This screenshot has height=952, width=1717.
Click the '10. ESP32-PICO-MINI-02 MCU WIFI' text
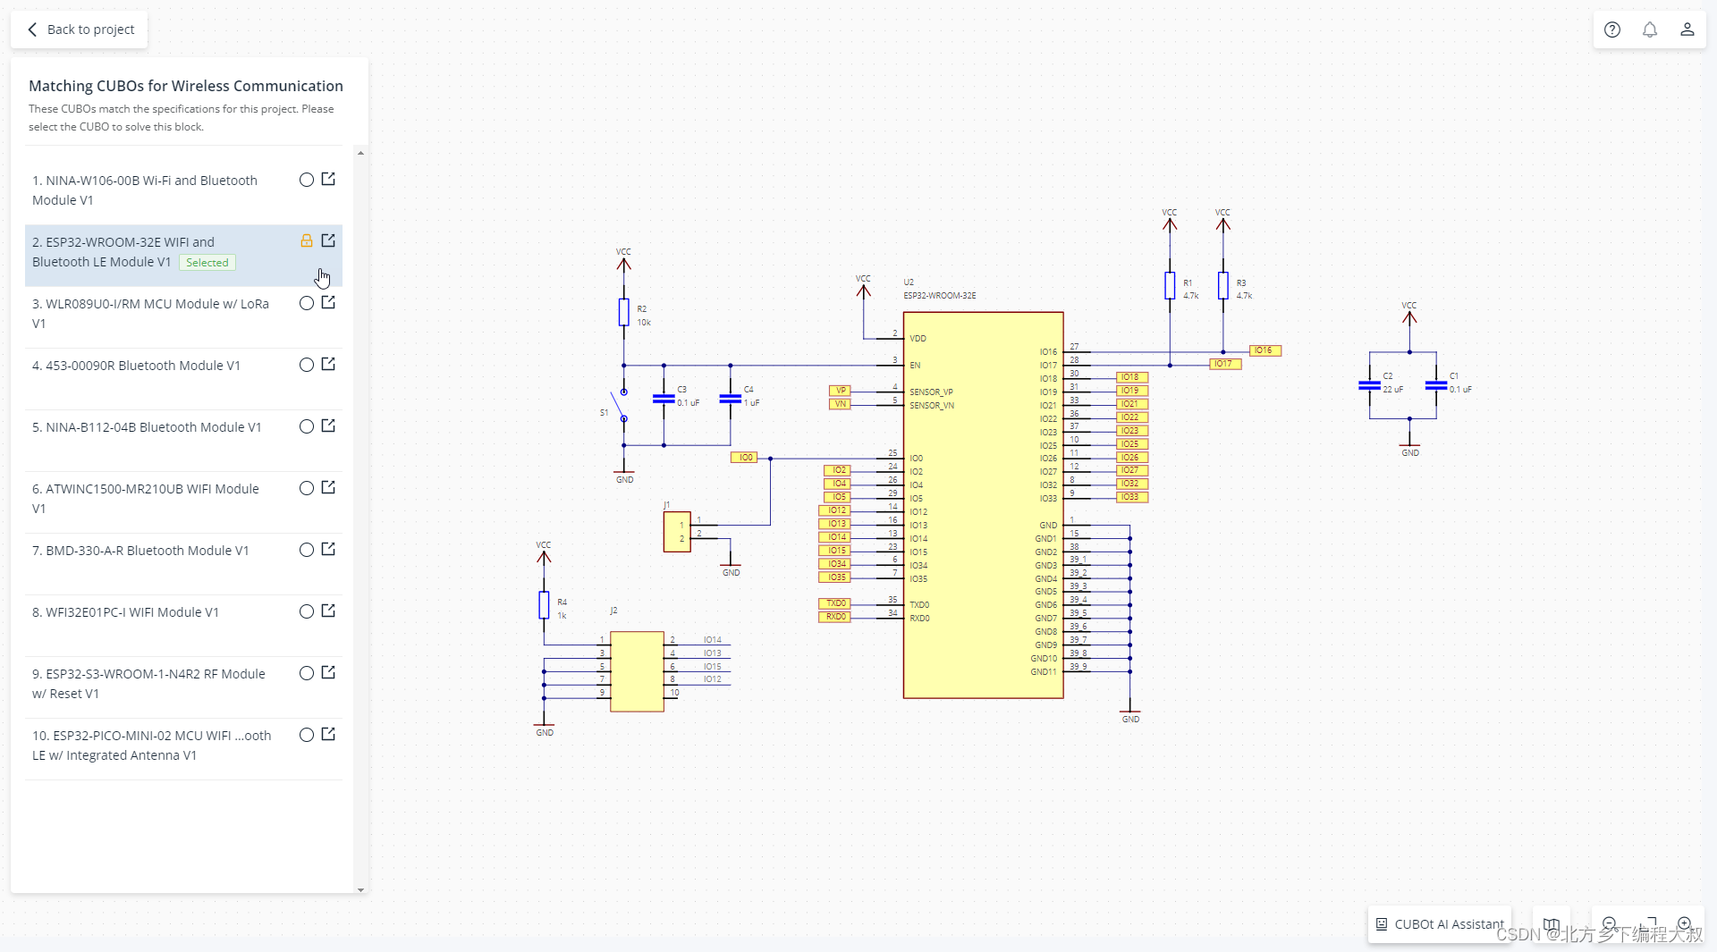point(131,736)
